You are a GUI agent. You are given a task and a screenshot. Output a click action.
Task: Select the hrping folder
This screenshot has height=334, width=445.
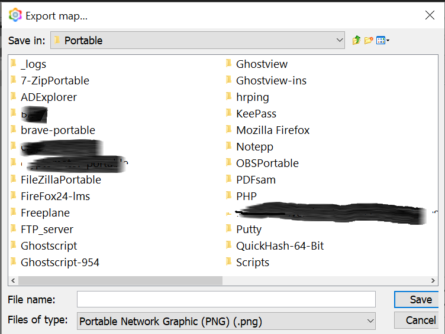tap(252, 97)
